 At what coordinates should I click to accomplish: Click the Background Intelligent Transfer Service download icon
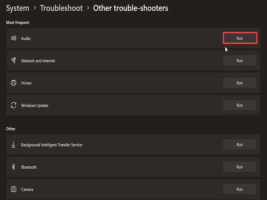coord(13,145)
